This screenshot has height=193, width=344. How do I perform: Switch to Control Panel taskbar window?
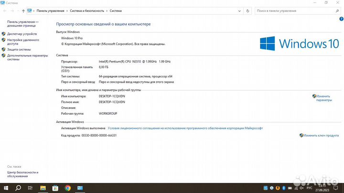(80, 188)
